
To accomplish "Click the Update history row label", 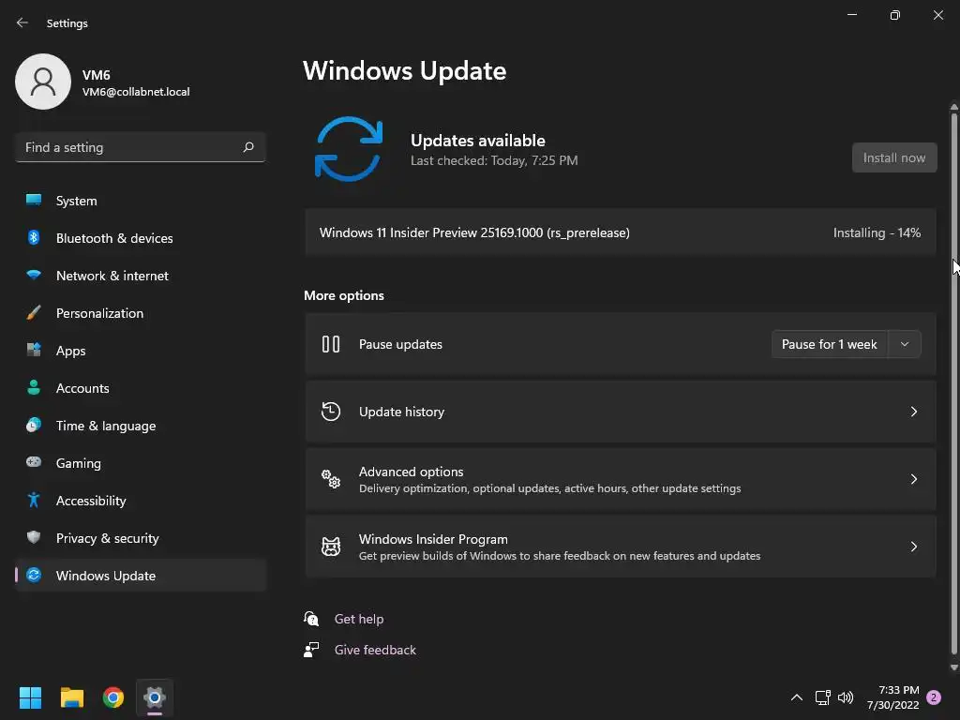I will coord(401,412).
